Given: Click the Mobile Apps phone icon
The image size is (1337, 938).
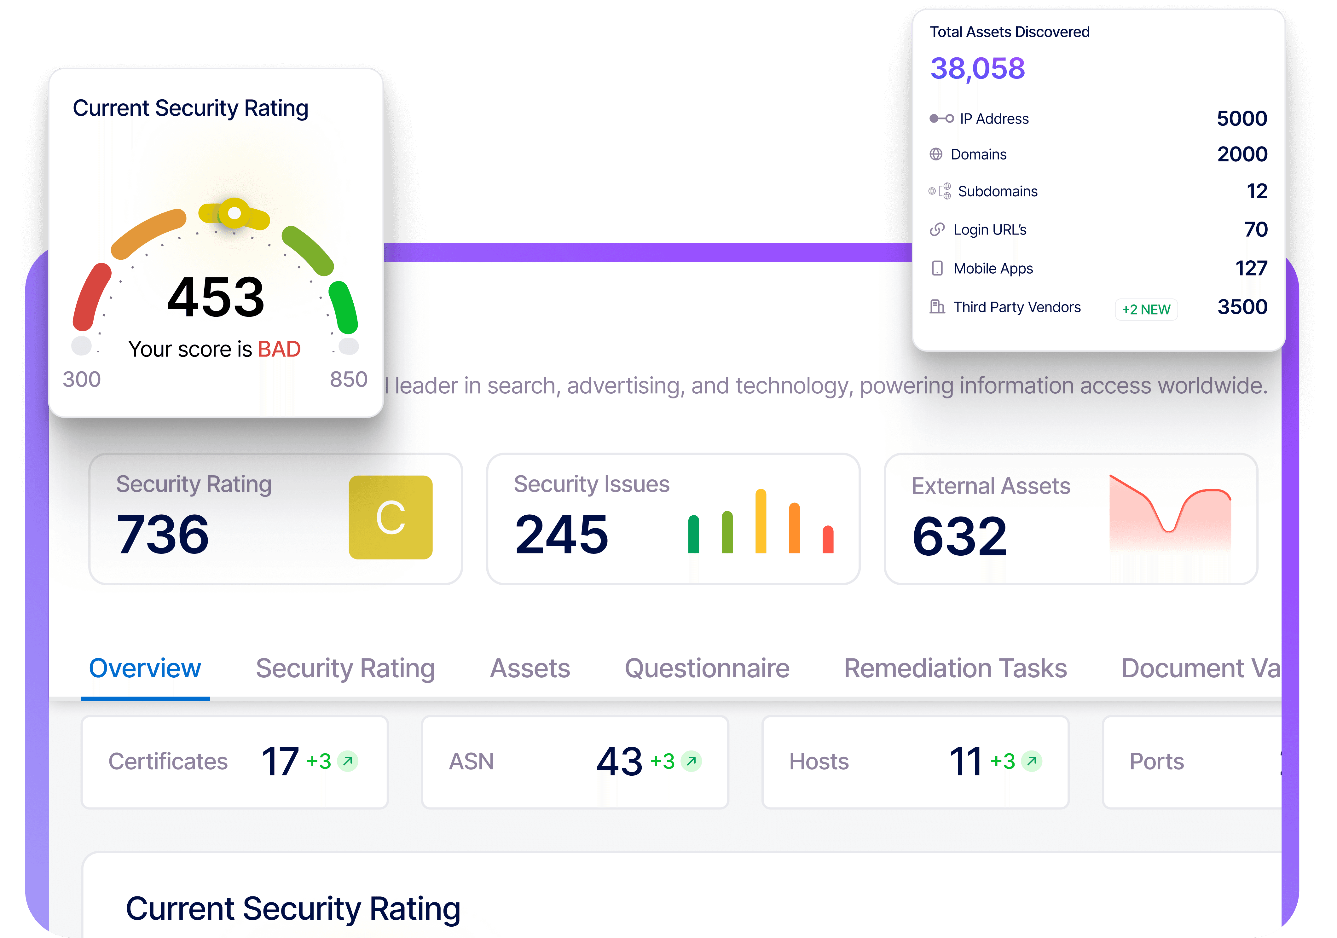Looking at the screenshot, I should 937,269.
